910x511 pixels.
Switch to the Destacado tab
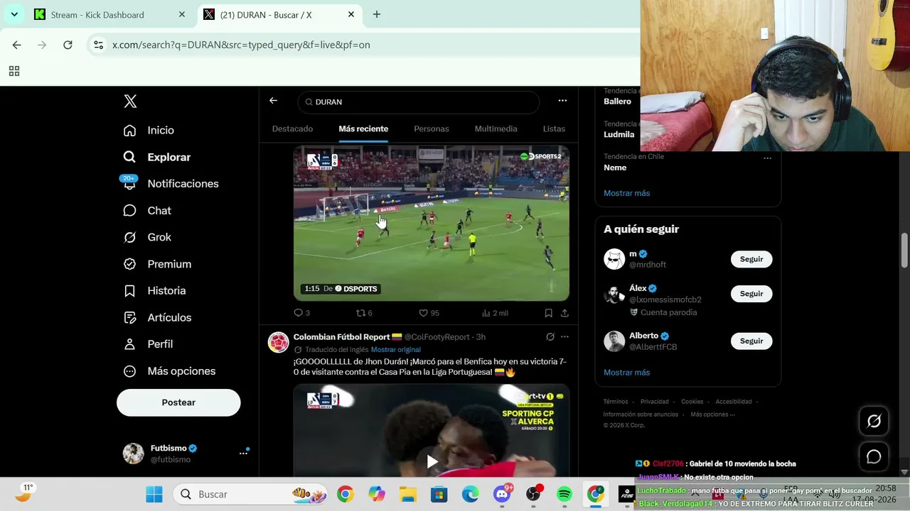click(292, 128)
